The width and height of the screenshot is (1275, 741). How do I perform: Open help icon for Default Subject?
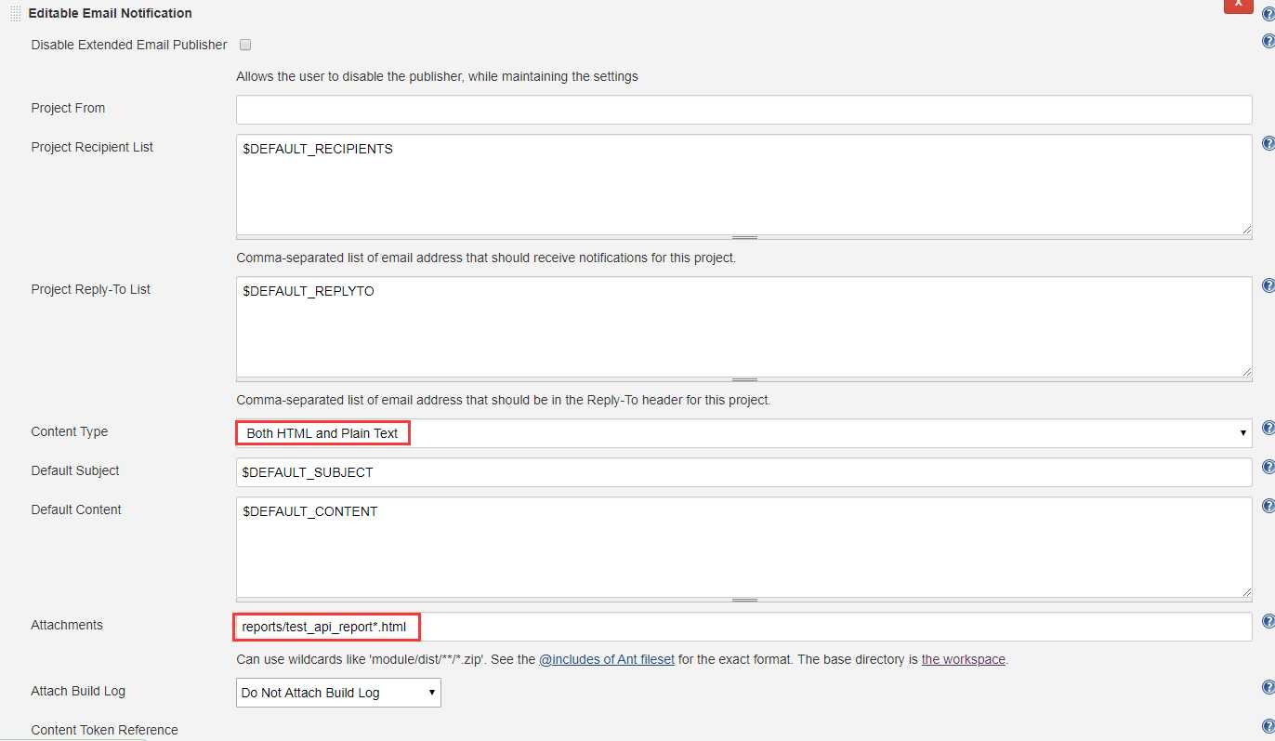click(x=1268, y=468)
